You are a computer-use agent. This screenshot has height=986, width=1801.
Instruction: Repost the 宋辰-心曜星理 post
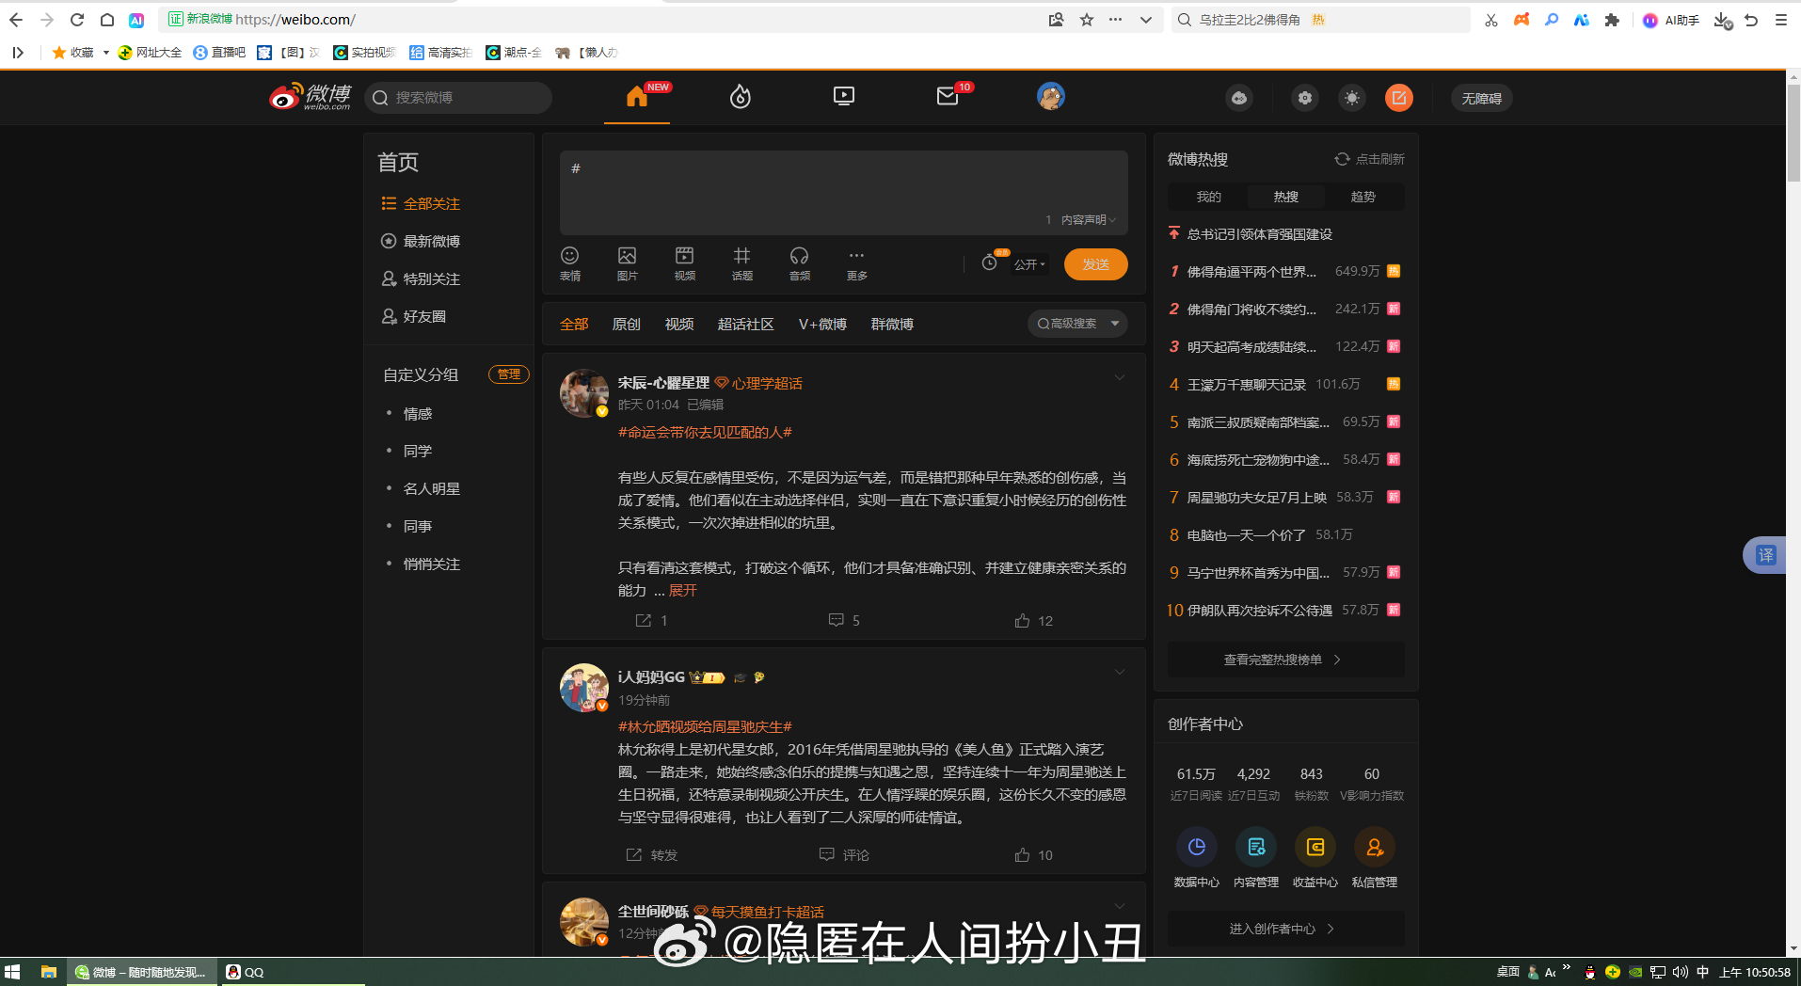click(651, 621)
